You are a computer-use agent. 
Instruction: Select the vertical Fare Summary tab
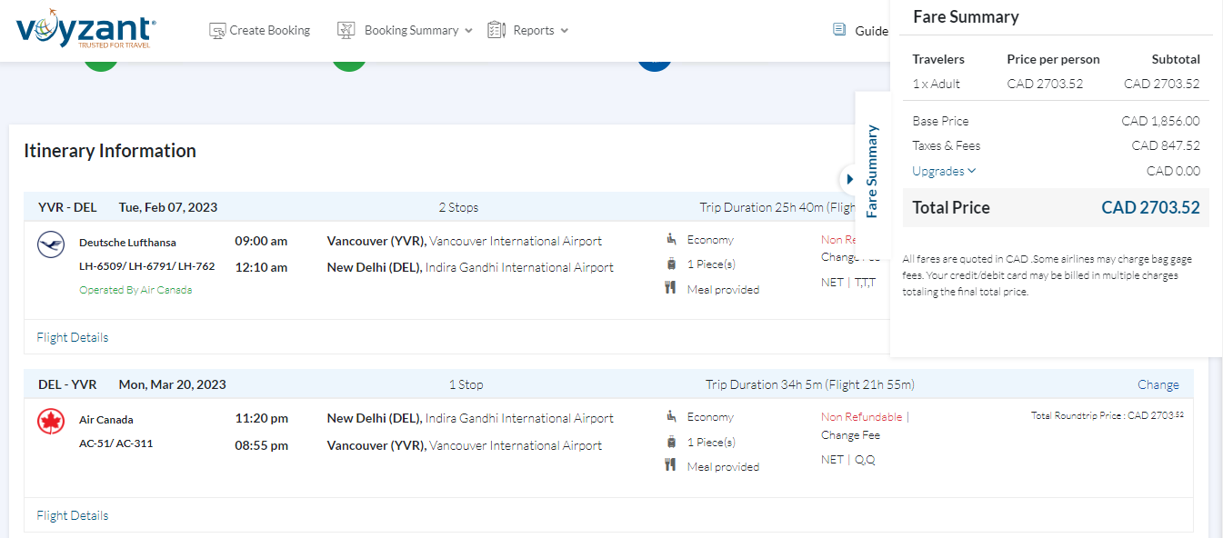[x=872, y=171]
